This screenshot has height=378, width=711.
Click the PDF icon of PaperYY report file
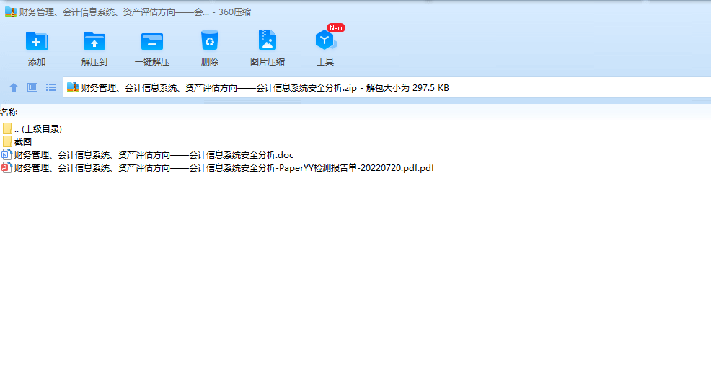(6, 167)
